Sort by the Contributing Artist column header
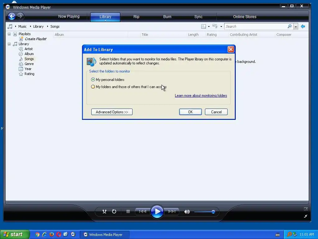The height and width of the screenshot is (239, 318). (x=252, y=35)
